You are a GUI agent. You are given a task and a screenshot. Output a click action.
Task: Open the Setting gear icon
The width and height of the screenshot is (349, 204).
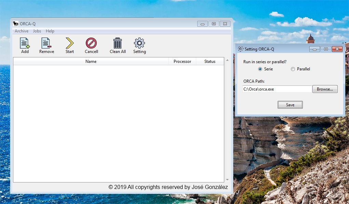point(139,43)
